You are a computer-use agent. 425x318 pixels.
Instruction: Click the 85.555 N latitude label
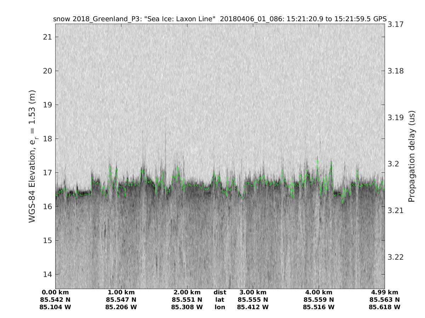point(253,300)
